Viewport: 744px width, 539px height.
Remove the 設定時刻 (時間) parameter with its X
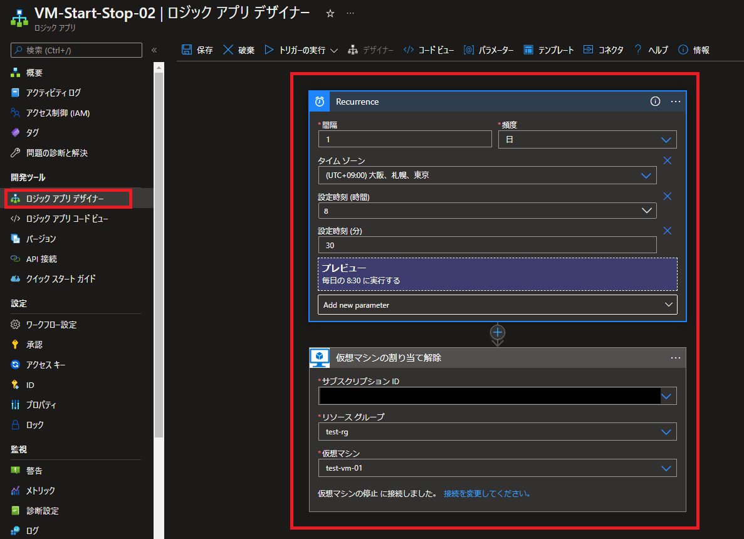point(667,196)
